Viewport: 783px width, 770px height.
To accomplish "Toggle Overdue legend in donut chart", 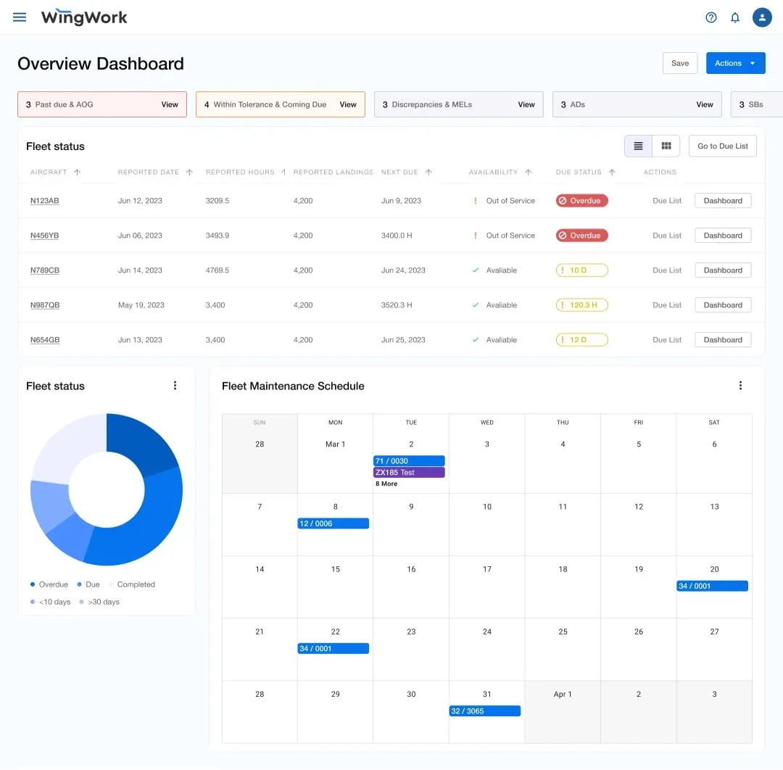I will (49, 584).
